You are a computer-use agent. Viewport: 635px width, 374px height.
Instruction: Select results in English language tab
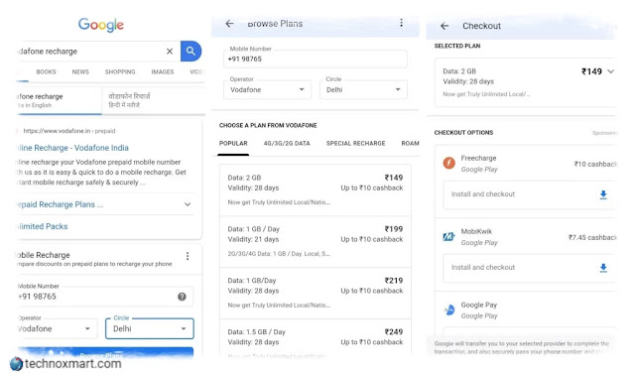(59, 100)
